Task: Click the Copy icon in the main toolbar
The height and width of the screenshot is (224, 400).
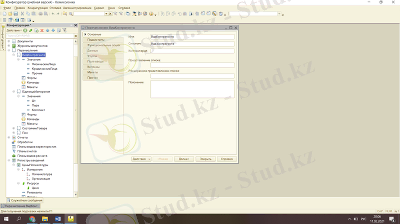Action: tap(28, 13)
